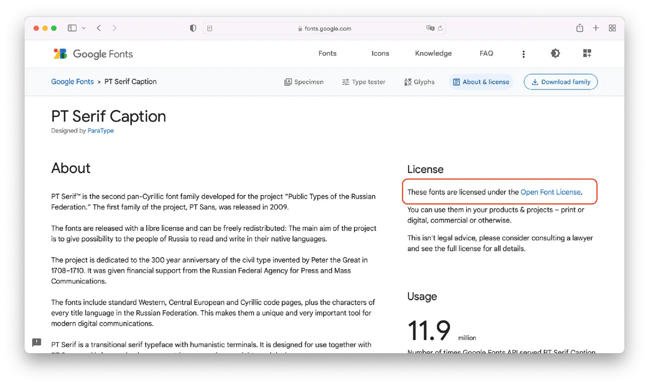The image size is (649, 386).
Task: Open the Knowledge nav item
Action: [433, 53]
